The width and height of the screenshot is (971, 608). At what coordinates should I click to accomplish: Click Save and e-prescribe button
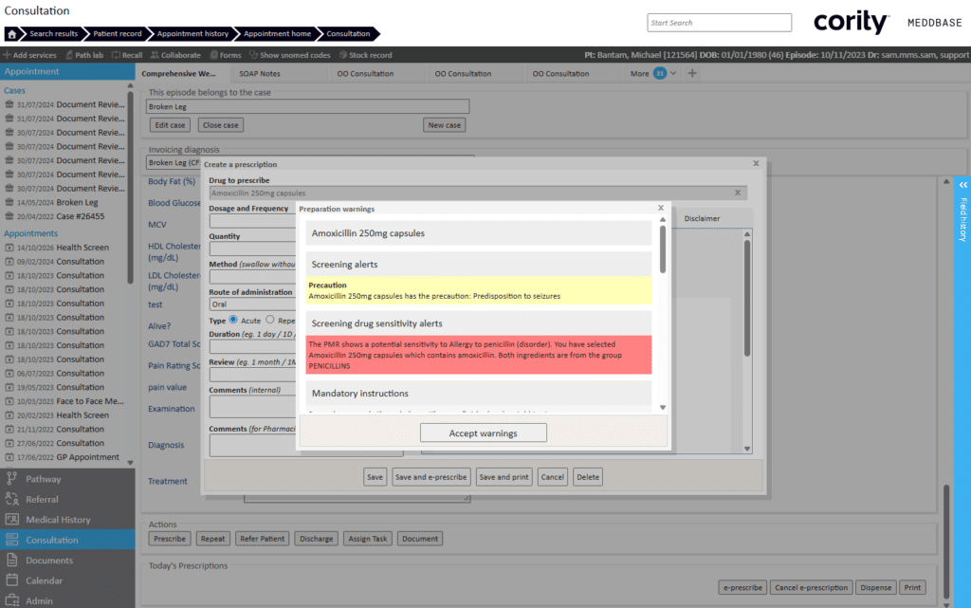(431, 477)
